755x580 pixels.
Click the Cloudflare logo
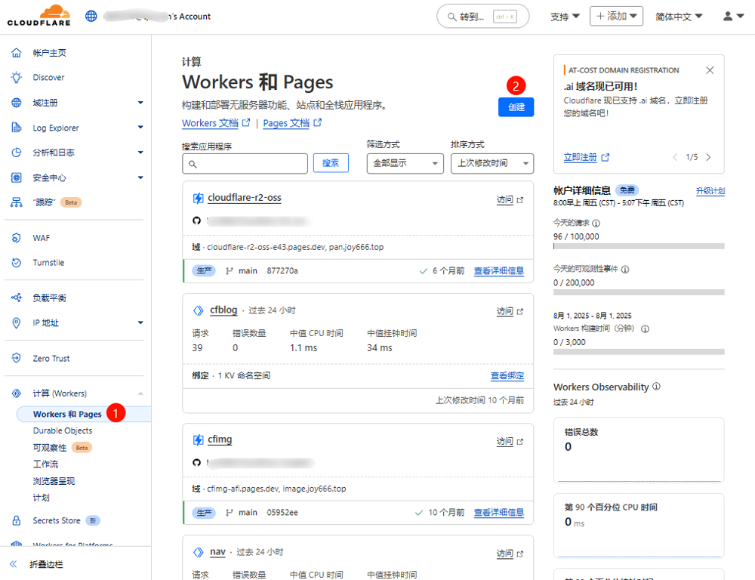coord(39,16)
